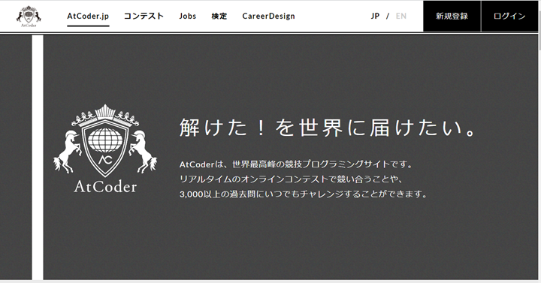Click the 新規登録 sign-up button

[x=452, y=17]
